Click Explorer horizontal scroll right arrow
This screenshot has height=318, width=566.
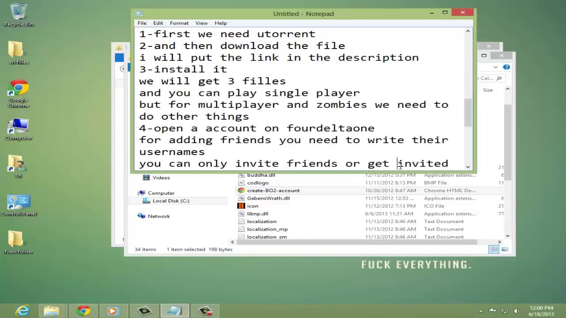499,242
